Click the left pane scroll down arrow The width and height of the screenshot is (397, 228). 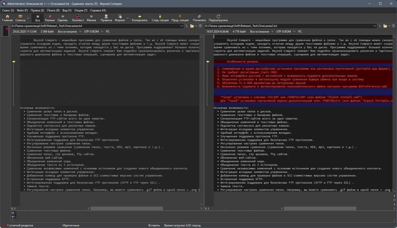[x=201, y=204]
